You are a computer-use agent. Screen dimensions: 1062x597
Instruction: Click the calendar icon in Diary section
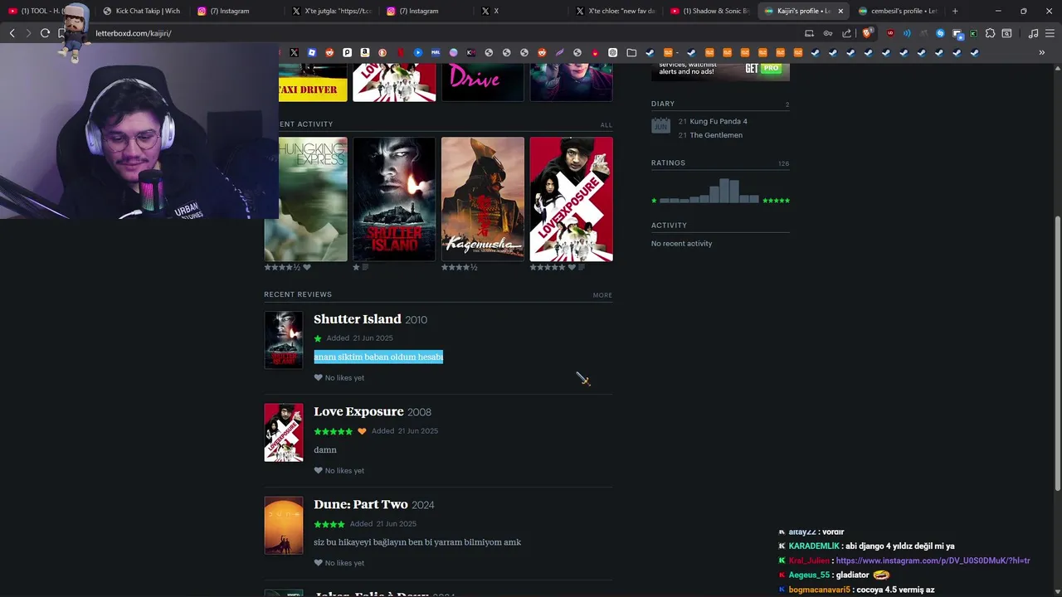[660, 125]
